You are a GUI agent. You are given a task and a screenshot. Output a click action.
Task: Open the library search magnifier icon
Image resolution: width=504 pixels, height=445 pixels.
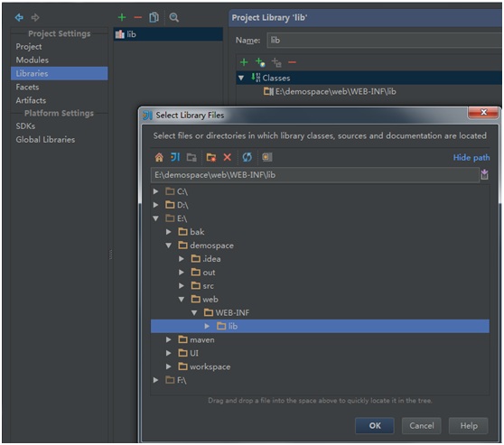[174, 17]
